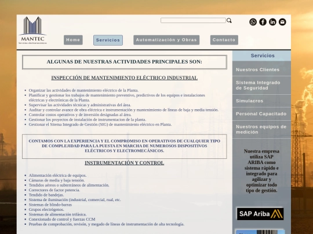Click 'Auditar y controlar avance de obra' item
Viewport: 313px width, 234px height.
[x=123, y=110]
